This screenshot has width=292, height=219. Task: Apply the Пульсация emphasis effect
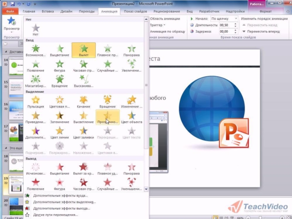35,102
